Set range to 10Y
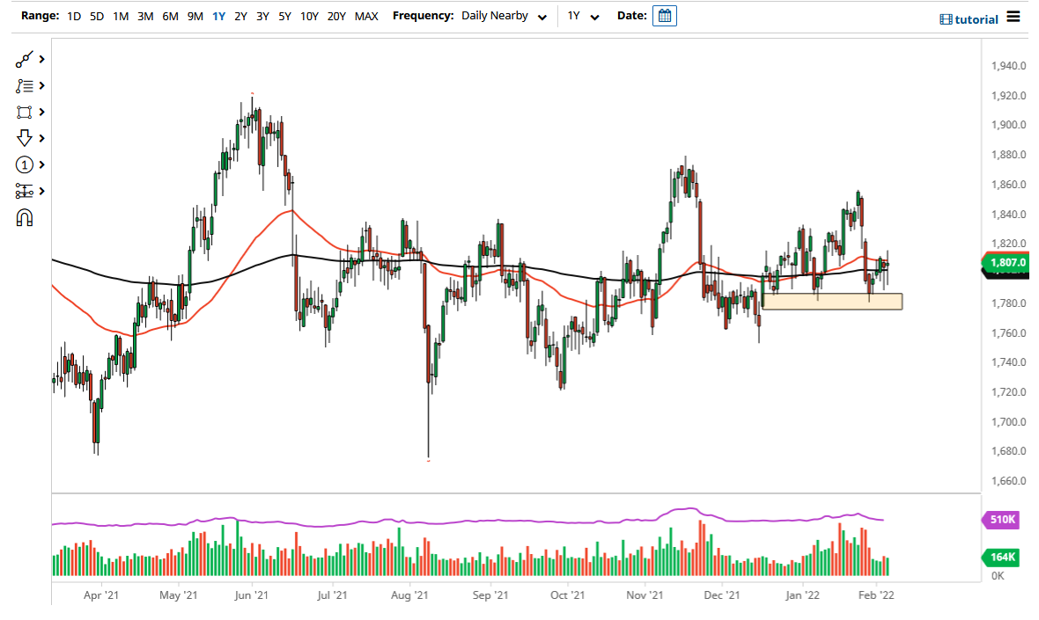Image resolution: width=1039 pixels, height=620 pixels. pyautogui.click(x=309, y=16)
